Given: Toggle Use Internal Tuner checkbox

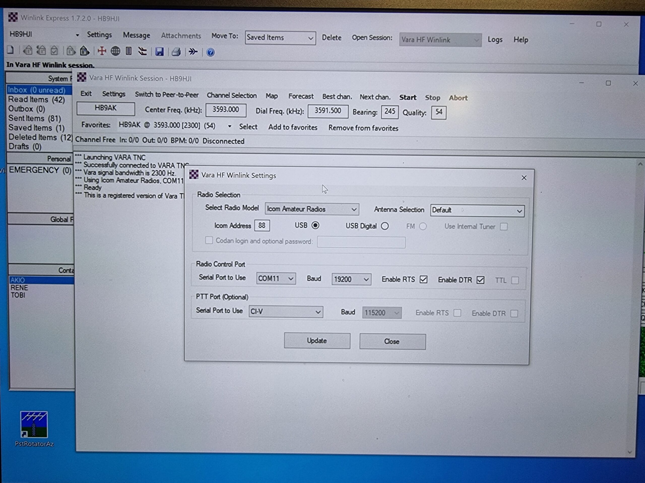Looking at the screenshot, I should click(x=504, y=226).
